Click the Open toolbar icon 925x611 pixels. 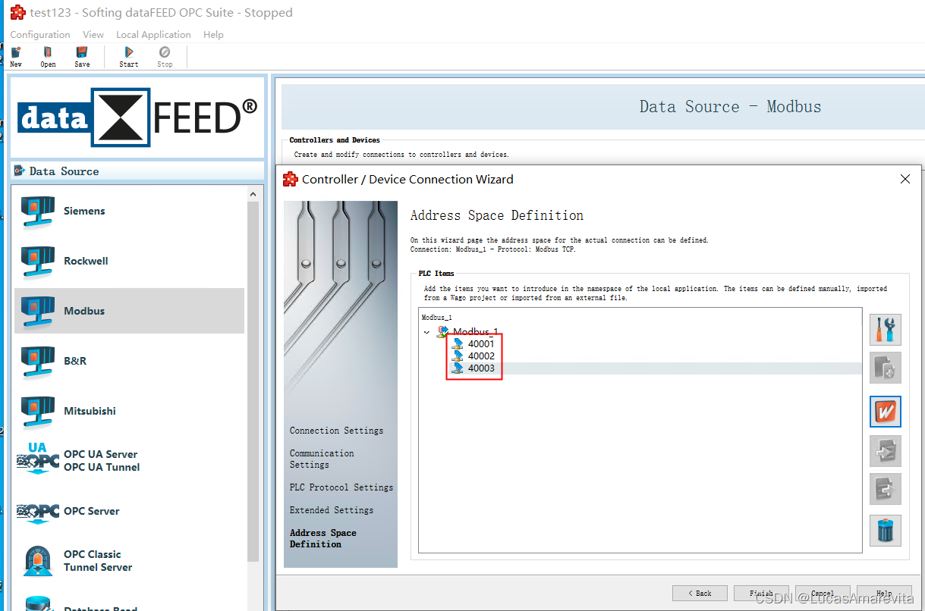click(x=48, y=56)
